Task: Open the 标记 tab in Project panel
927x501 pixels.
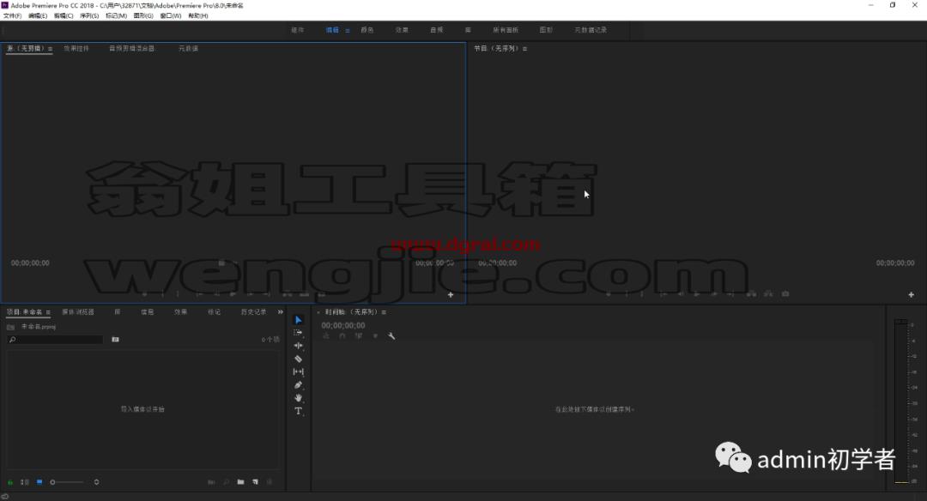Action: pos(214,312)
